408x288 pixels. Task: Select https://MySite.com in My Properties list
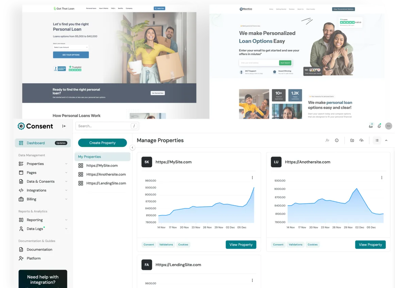102,166
